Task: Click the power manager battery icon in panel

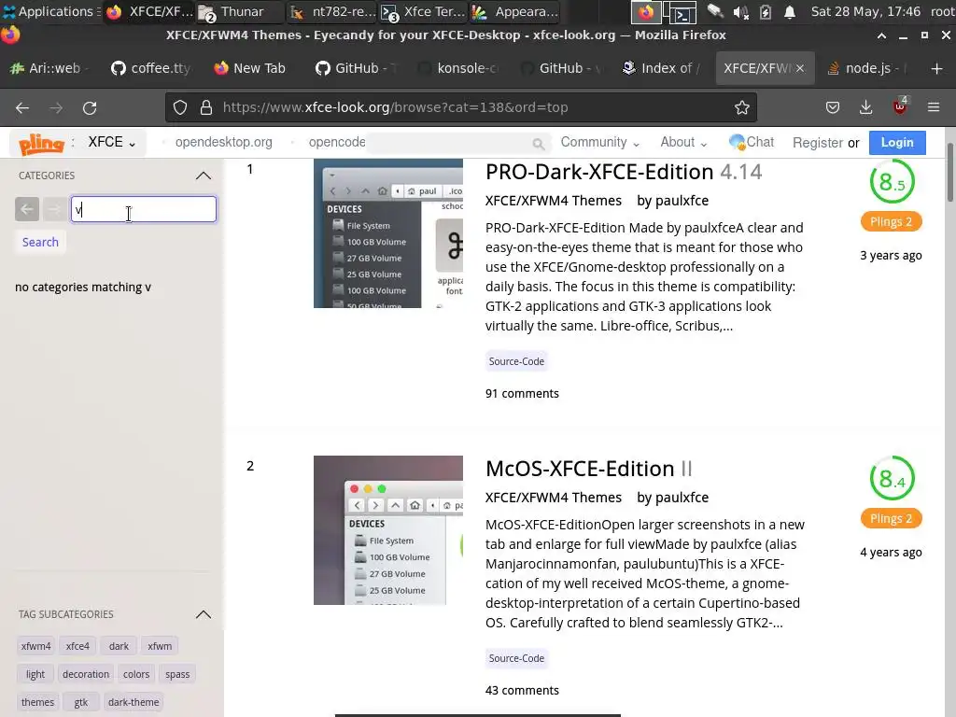Action: (x=766, y=11)
